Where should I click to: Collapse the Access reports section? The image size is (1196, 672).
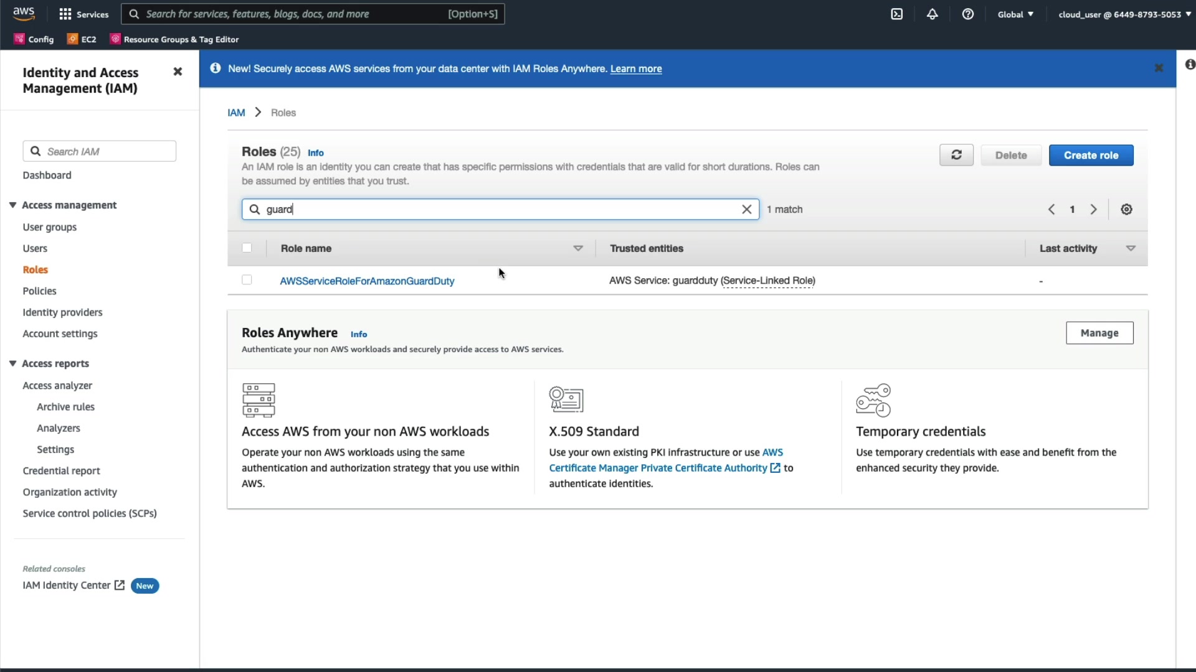12,363
